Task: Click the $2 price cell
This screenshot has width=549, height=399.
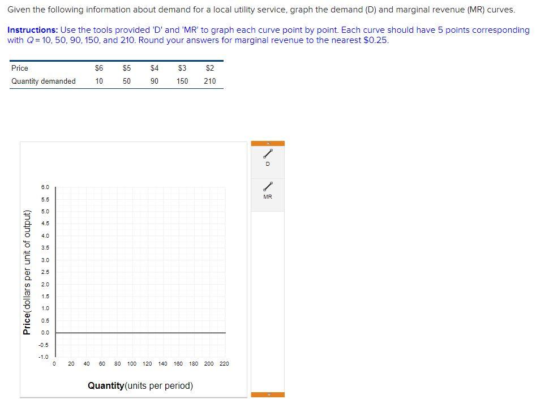Action: point(210,68)
